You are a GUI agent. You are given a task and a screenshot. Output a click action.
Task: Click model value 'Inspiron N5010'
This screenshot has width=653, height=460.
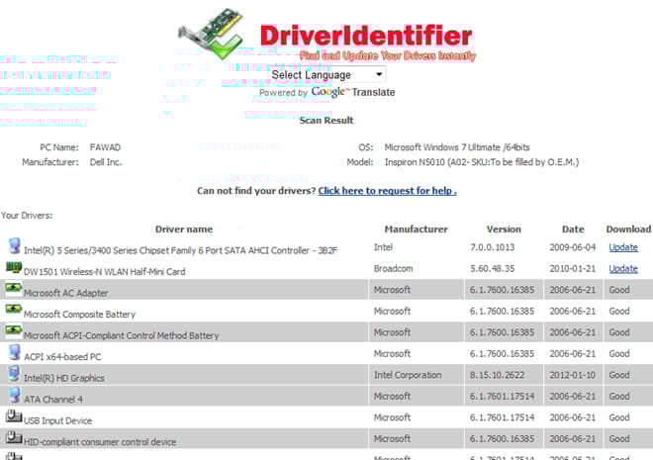(415, 162)
